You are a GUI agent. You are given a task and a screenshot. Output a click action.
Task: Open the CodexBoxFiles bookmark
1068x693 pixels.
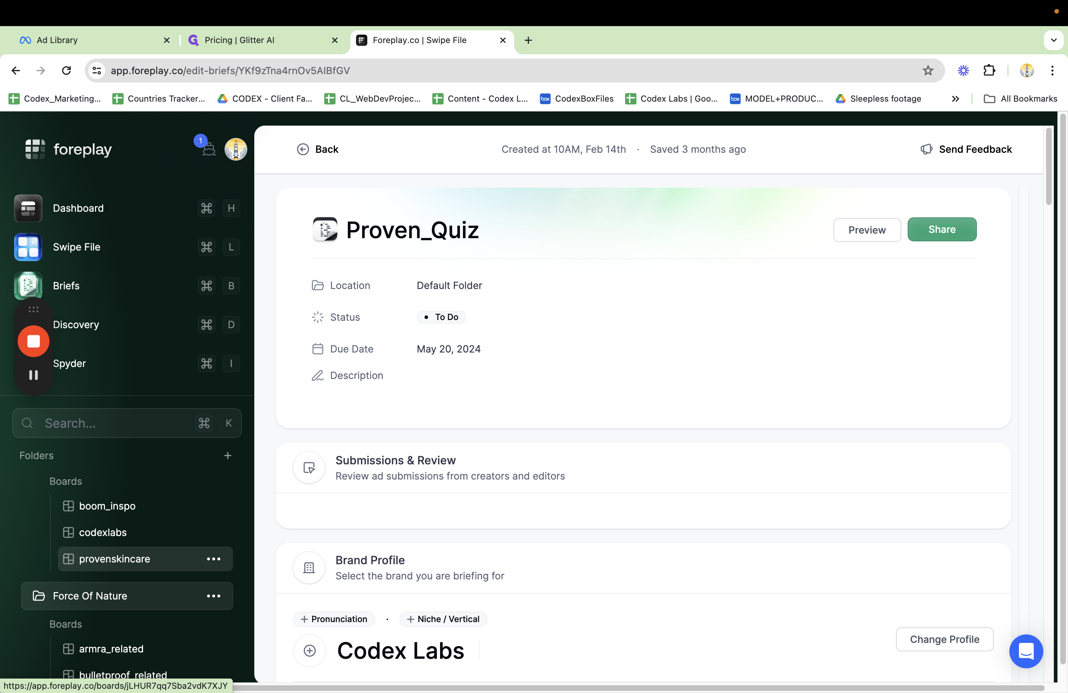577,98
